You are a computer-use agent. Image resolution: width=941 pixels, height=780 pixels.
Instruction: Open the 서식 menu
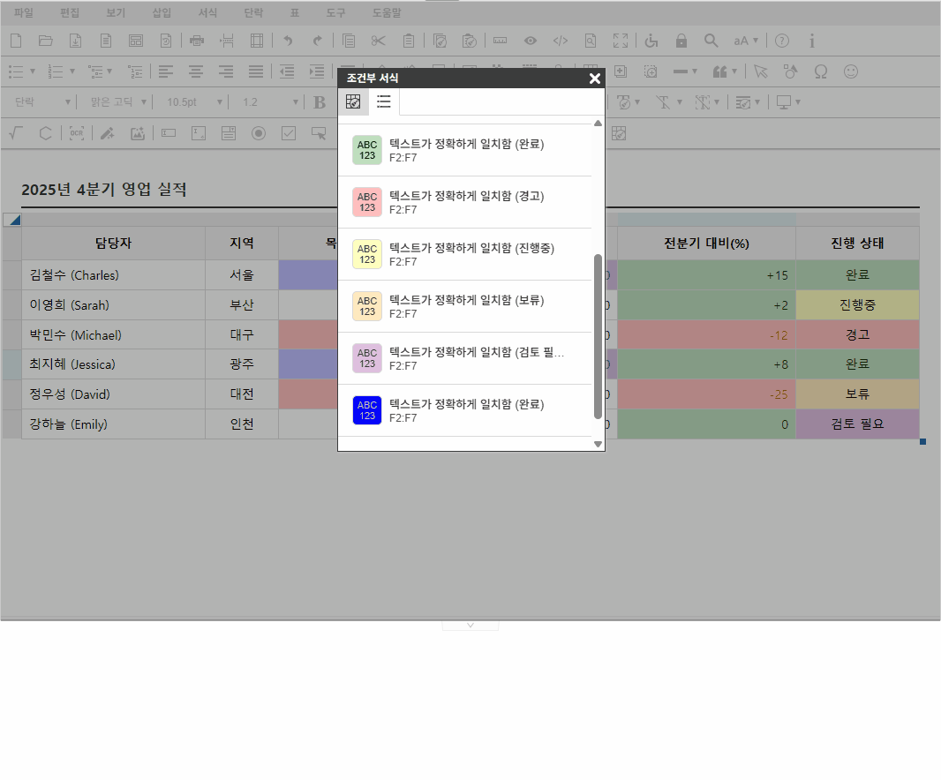[207, 13]
